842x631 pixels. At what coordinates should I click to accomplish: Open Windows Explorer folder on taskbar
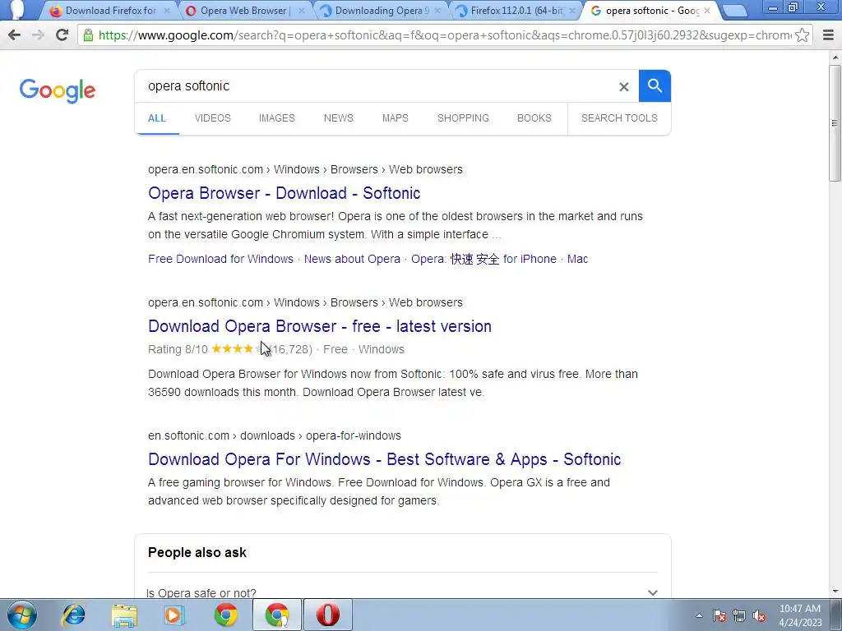tap(124, 615)
